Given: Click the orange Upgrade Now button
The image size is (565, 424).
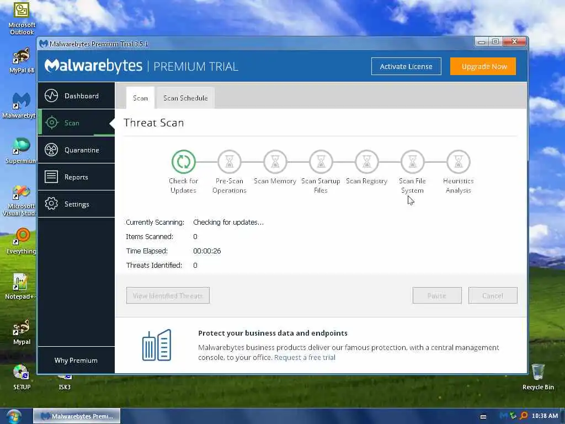Looking at the screenshot, I should click(483, 66).
